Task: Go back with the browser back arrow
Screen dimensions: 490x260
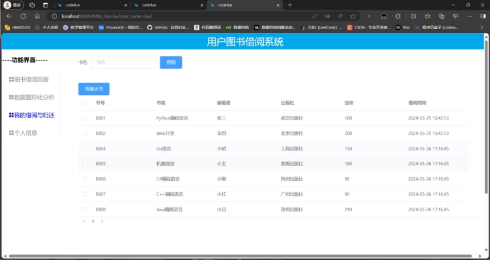Action: point(9,16)
